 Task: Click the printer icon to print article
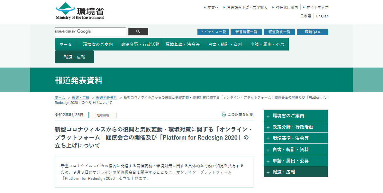[224, 115]
